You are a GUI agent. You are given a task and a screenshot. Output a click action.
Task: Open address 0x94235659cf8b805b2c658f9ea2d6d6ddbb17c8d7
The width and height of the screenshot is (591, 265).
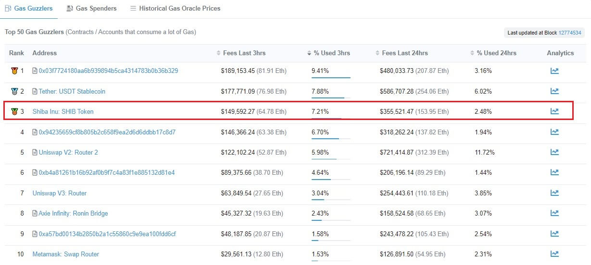(107, 132)
